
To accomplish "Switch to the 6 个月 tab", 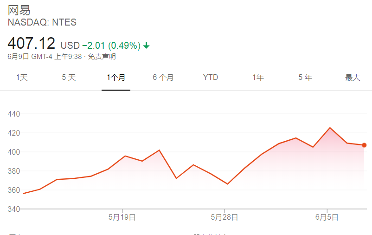I will [x=163, y=78].
